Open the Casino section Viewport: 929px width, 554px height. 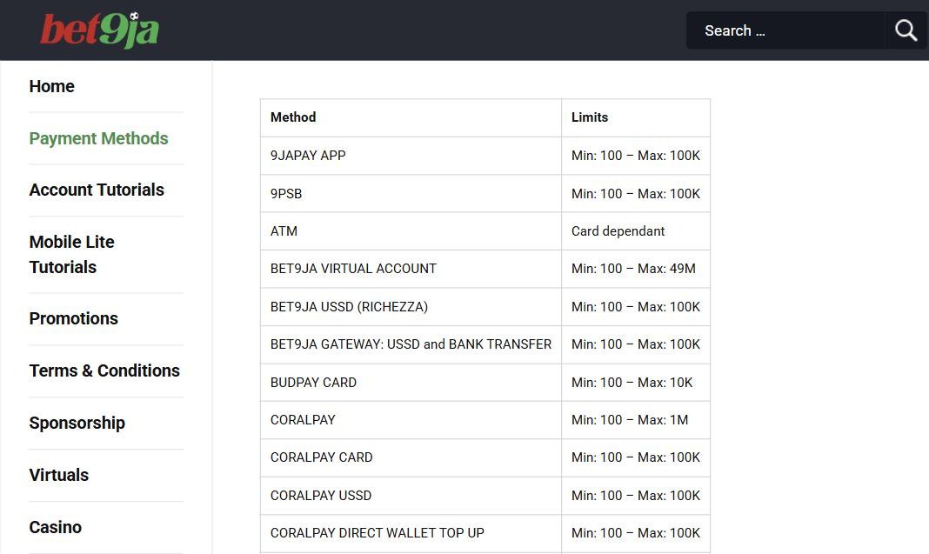pyautogui.click(x=55, y=527)
